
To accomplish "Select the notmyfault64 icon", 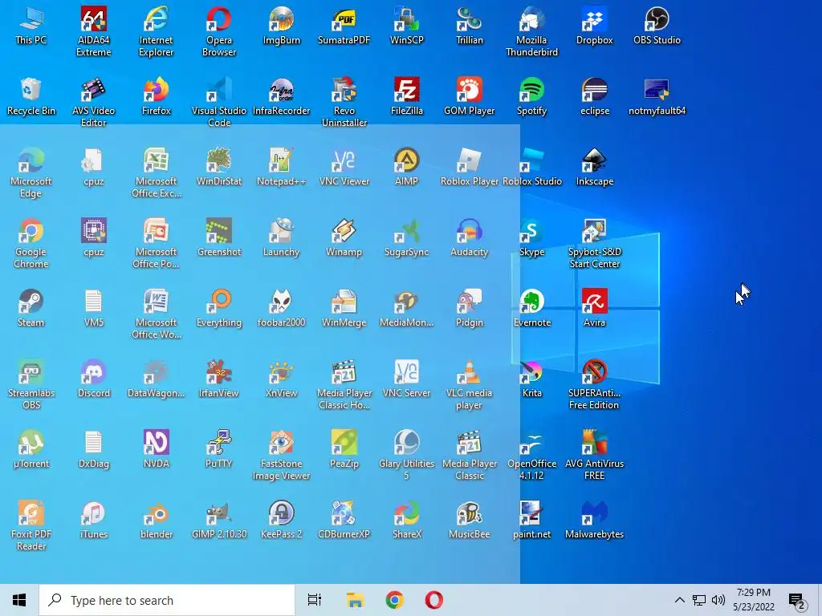I will click(x=657, y=97).
